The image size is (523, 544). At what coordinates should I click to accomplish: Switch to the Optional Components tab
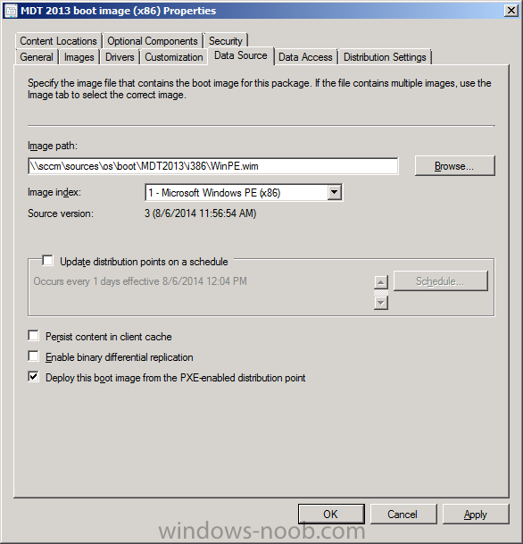point(152,41)
